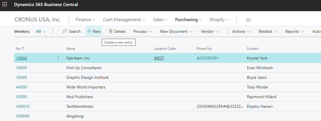The height and width of the screenshot is (121, 321).
Task: Open vendor number V00040
Action: pos(23,116)
